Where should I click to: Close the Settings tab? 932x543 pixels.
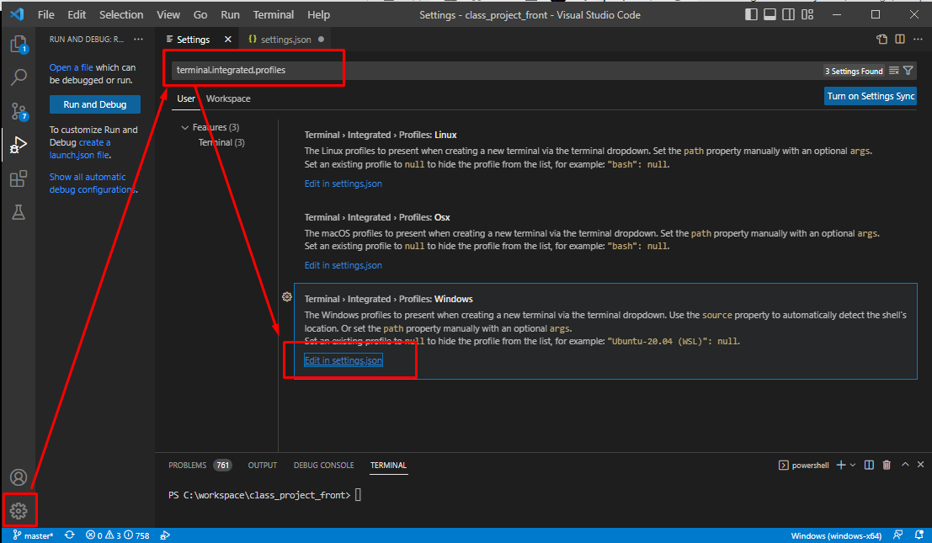[x=227, y=40]
